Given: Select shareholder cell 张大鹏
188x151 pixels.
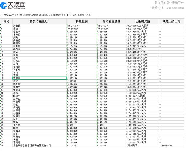Looking at the screenshot, I should tap(40, 125).
